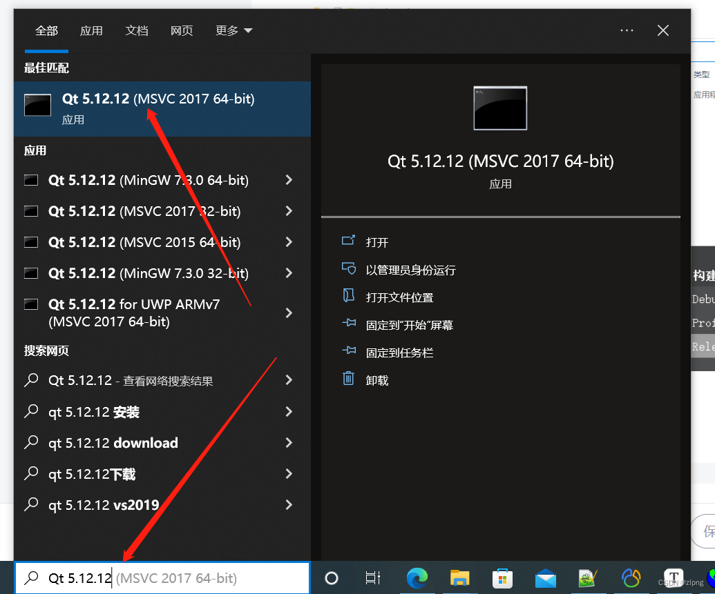Select '固定到"开始"屏幕' in the actions list
Viewport: 715px width, 594px height.
pyautogui.click(x=409, y=325)
